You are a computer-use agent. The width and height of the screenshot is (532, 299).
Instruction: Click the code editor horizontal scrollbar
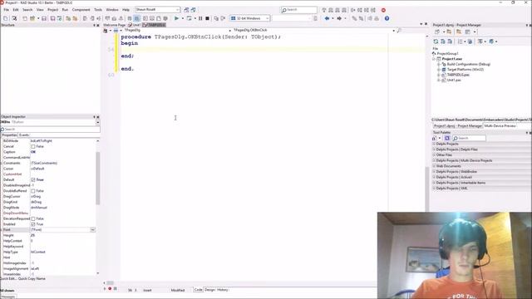(x=110, y=282)
